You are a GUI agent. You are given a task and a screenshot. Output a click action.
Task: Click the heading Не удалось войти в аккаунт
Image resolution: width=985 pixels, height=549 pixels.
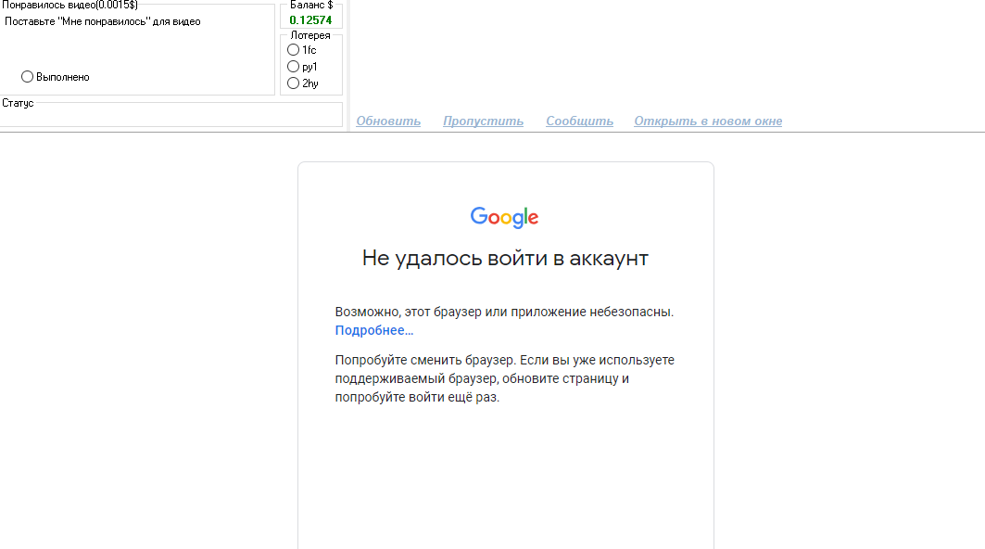pos(505,258)
